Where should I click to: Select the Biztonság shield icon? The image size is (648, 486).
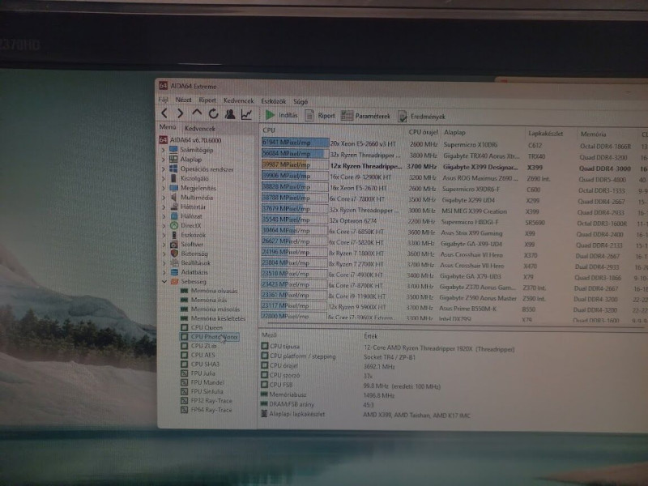point(174,254)
